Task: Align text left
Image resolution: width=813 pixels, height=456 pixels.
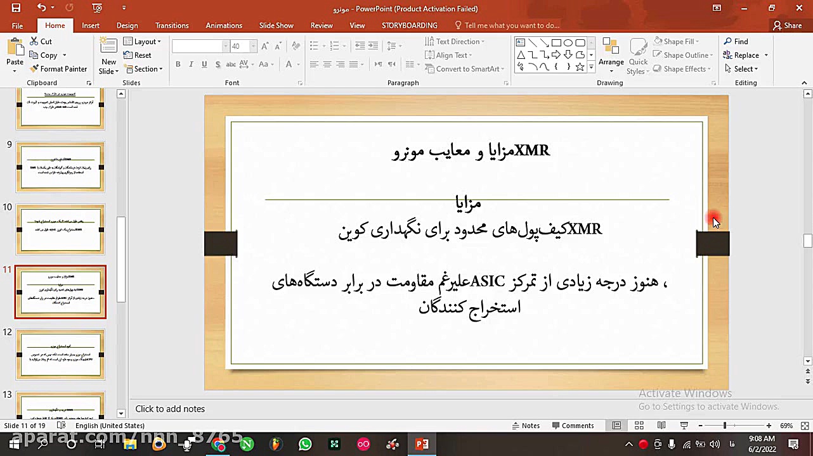Action: (314, 64)
